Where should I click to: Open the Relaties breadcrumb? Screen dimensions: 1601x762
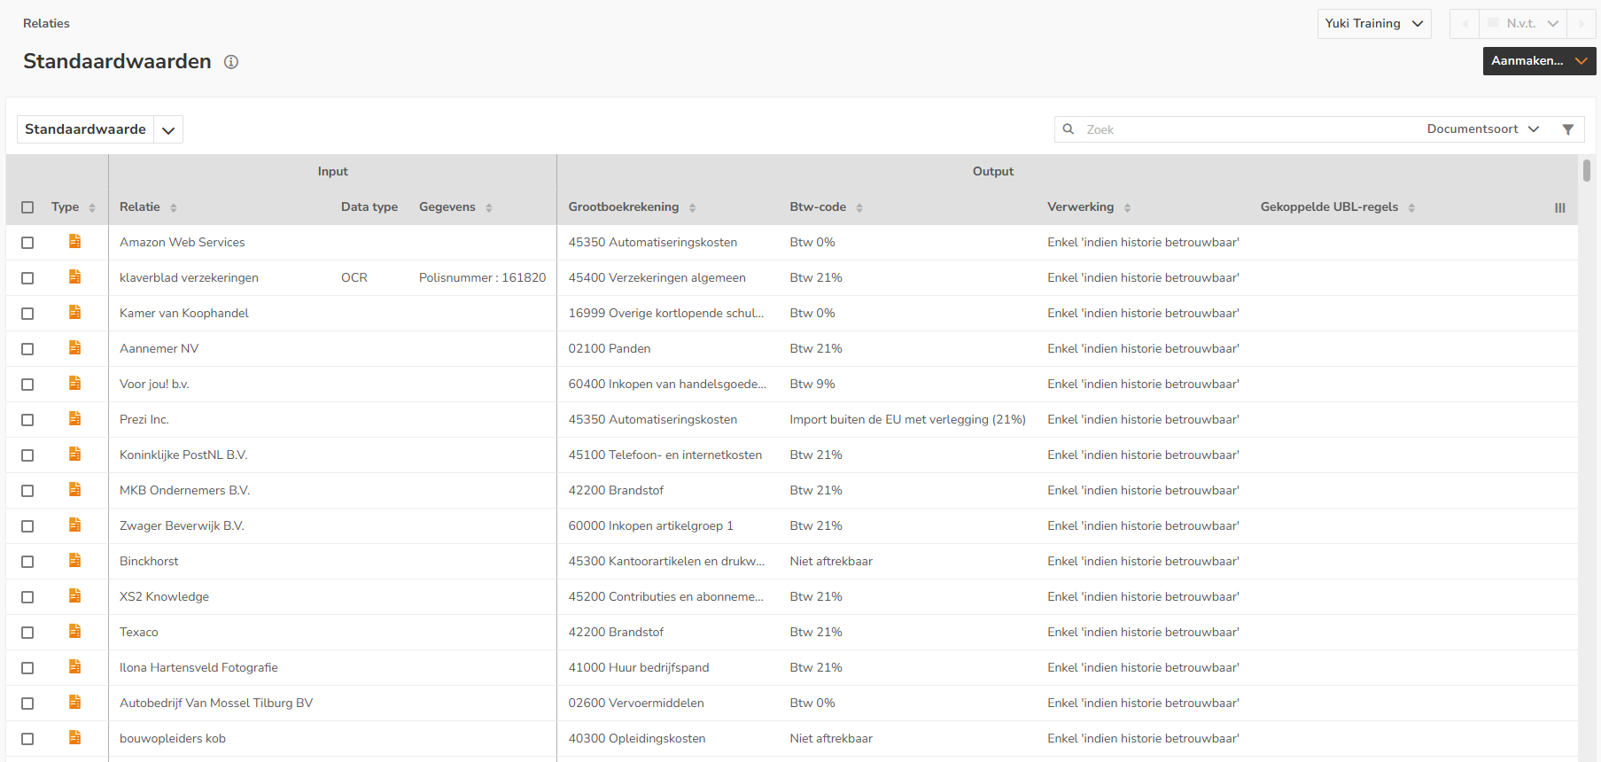pos(46,24)
